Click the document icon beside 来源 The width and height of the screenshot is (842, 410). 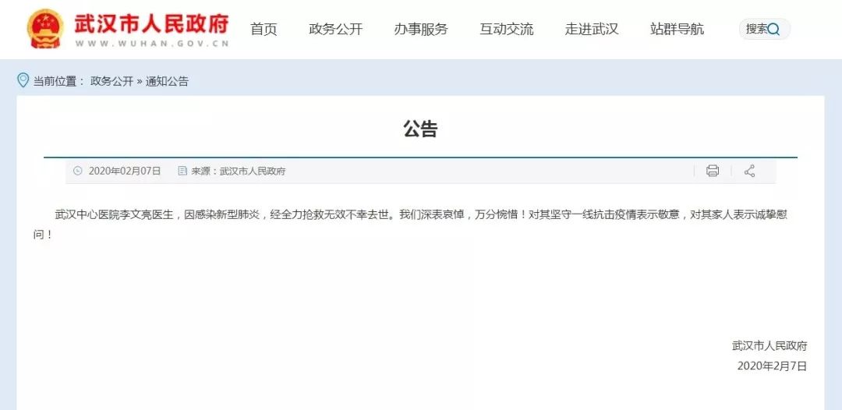point(182,171)
